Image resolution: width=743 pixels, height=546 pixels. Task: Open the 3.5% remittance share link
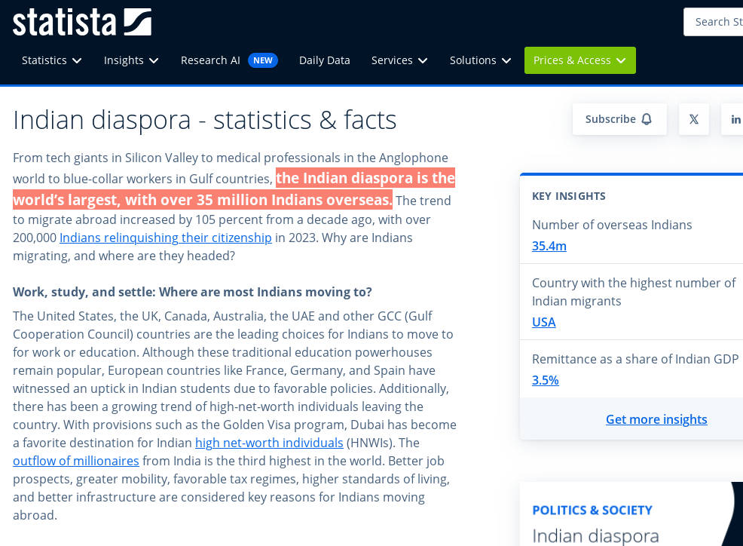click(546, 380)
